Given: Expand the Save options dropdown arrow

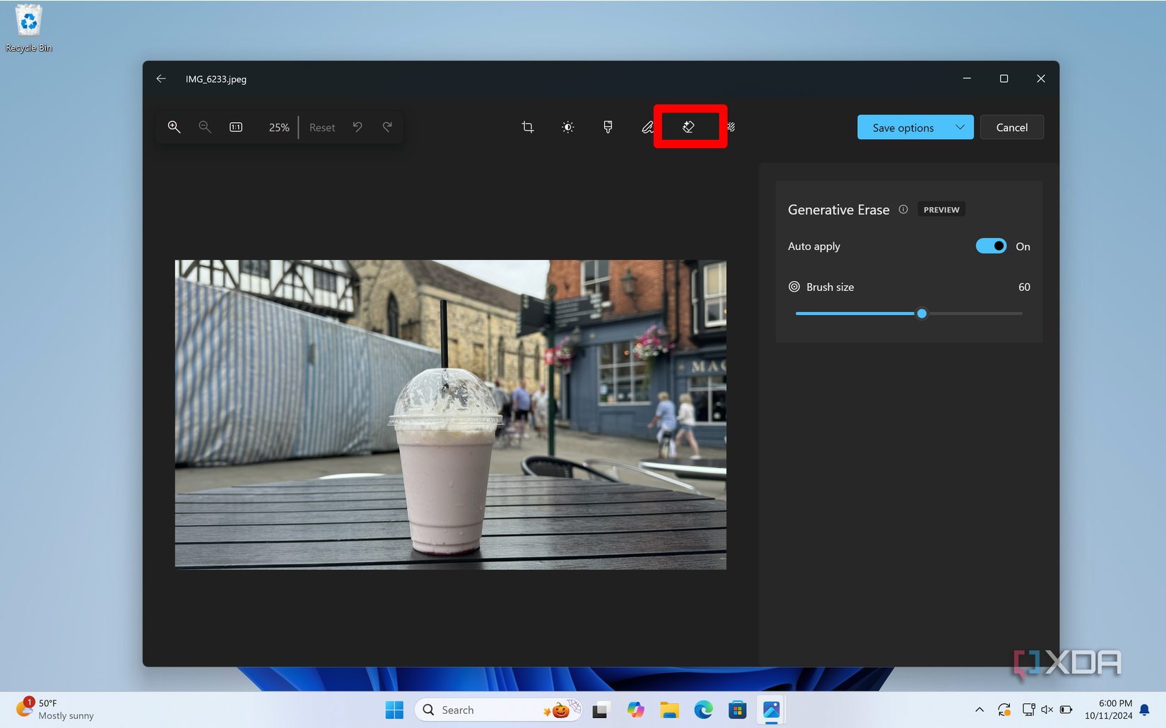Looking at the screenshot, I should [x=960, y=127].
